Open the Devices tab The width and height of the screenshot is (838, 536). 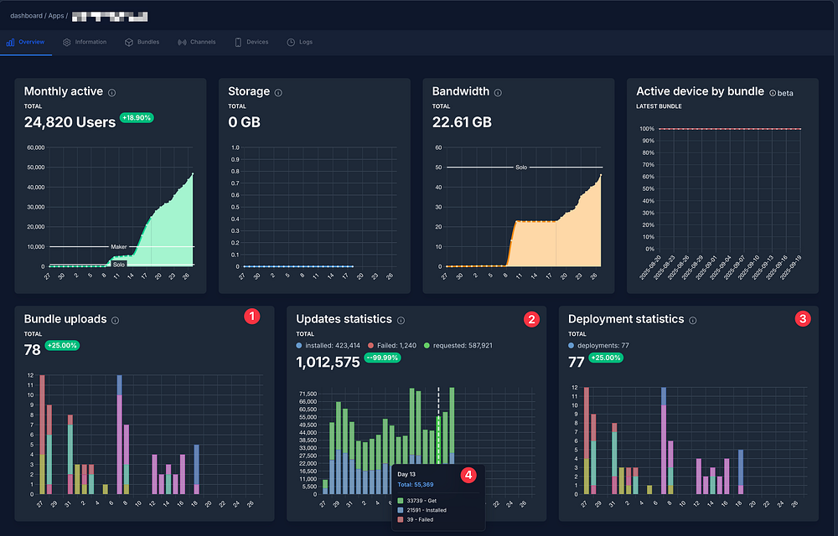[x=251, y=42]
